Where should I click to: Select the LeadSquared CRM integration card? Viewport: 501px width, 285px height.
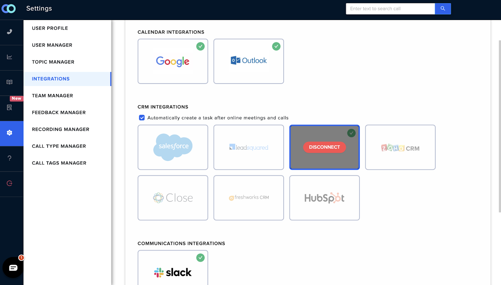coord(249,147)
